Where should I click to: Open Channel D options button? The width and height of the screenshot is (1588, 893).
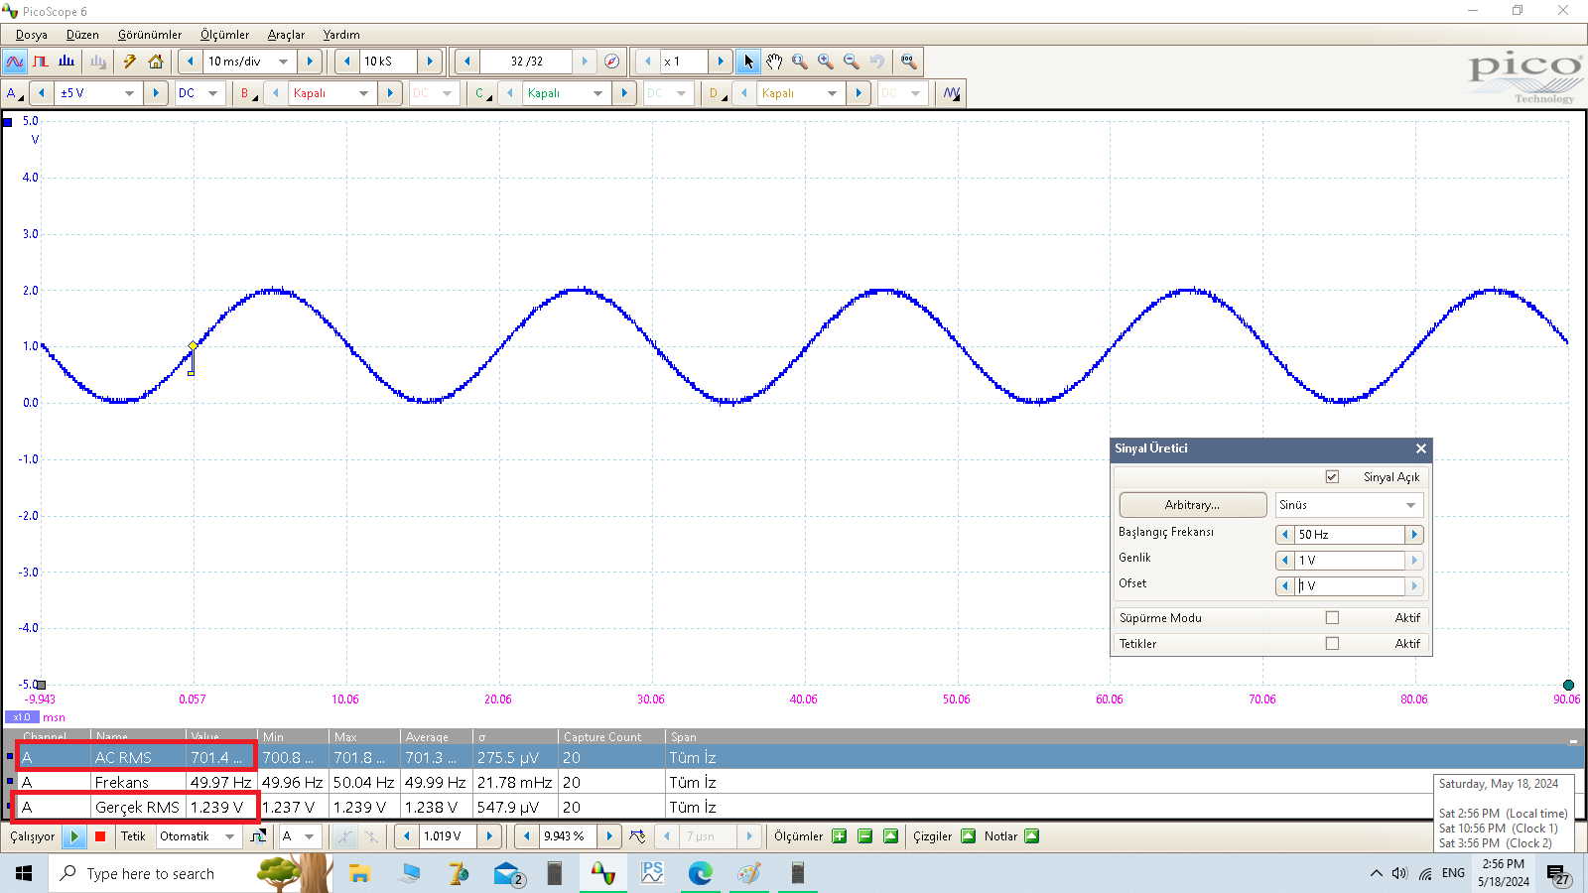pos(717,93)
